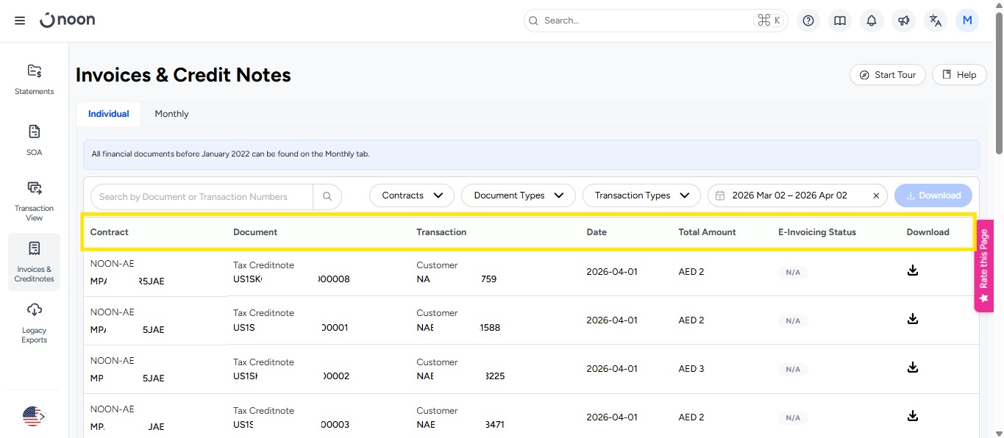Image resolution: width=1004 pixels, height=438 pixels.
Task: Expand the Transaction Types dropdown
Action: 641,195
